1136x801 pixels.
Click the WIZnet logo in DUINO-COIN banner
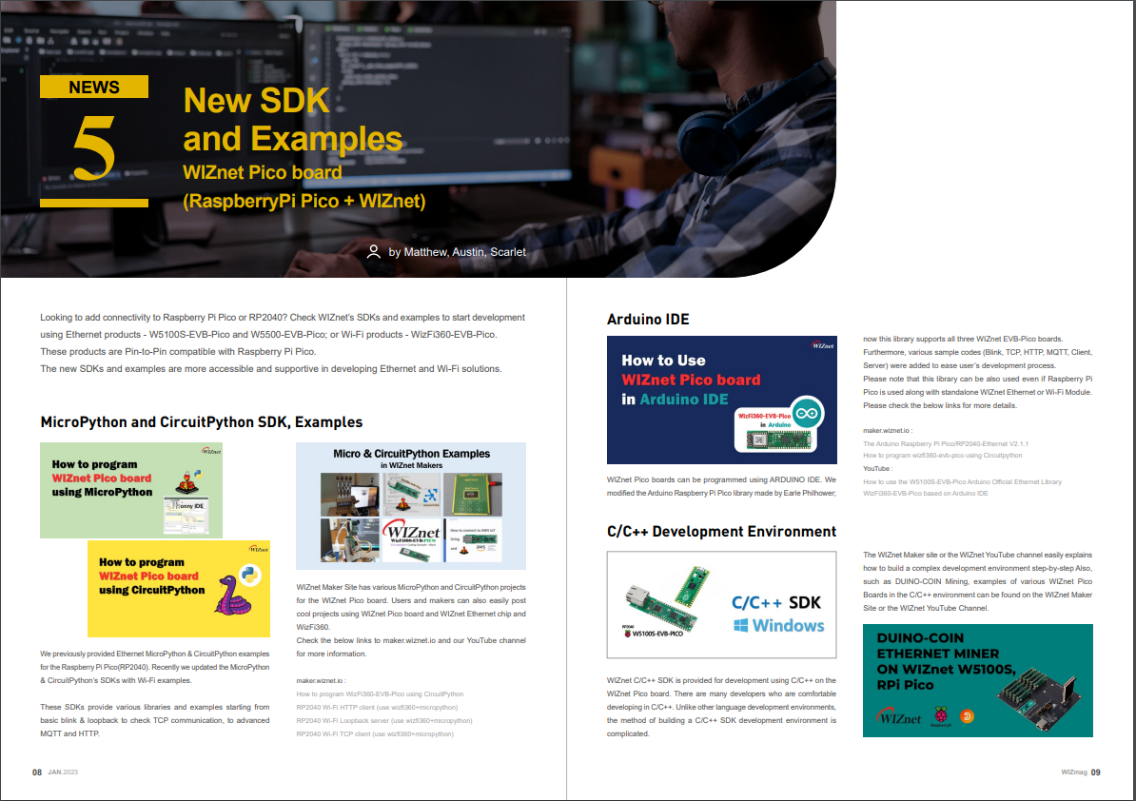coord(898,717)
